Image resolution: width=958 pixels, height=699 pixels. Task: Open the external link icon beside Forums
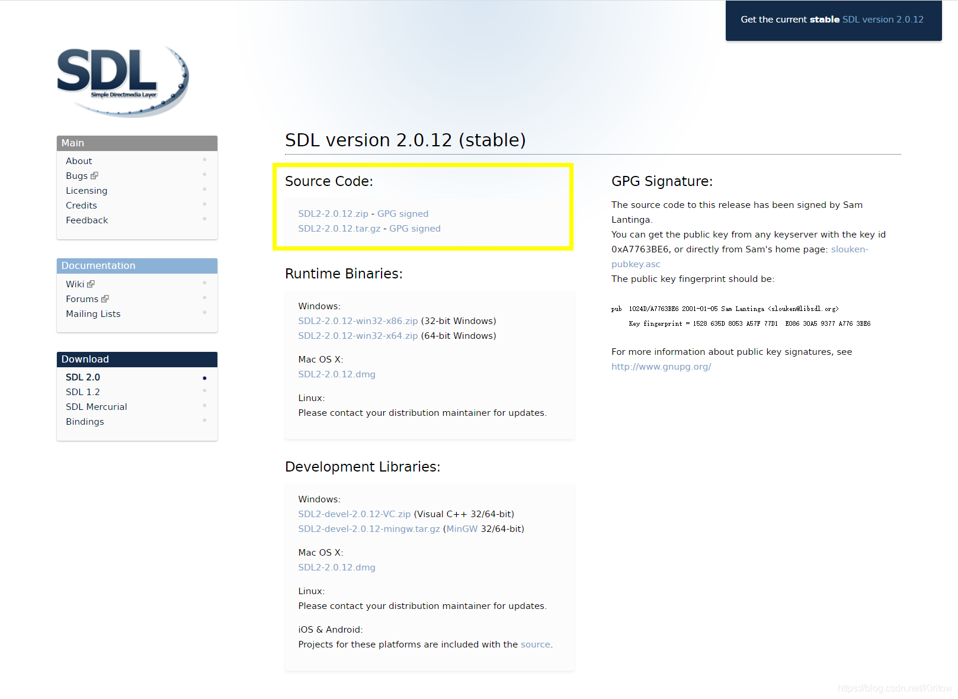point(105,299)
